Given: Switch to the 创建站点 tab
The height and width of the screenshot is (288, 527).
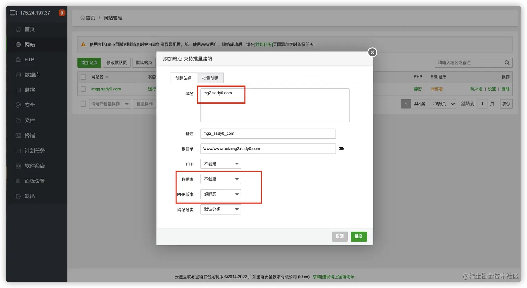Looking at the screenshot, I should tap(183, 78).
